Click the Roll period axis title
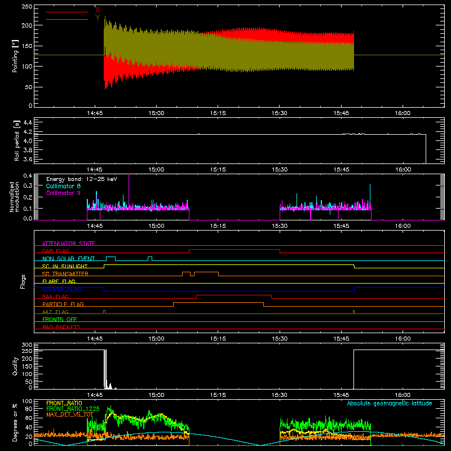The image size is (451, 451). coord(16,140)
